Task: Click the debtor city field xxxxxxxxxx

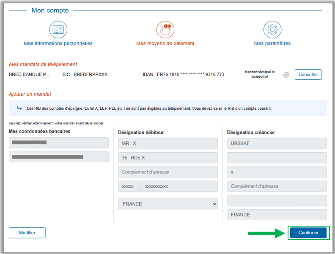Action: pos(179,186)
